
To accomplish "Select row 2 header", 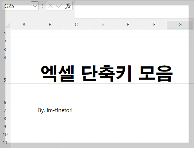I will coord(5,41).
